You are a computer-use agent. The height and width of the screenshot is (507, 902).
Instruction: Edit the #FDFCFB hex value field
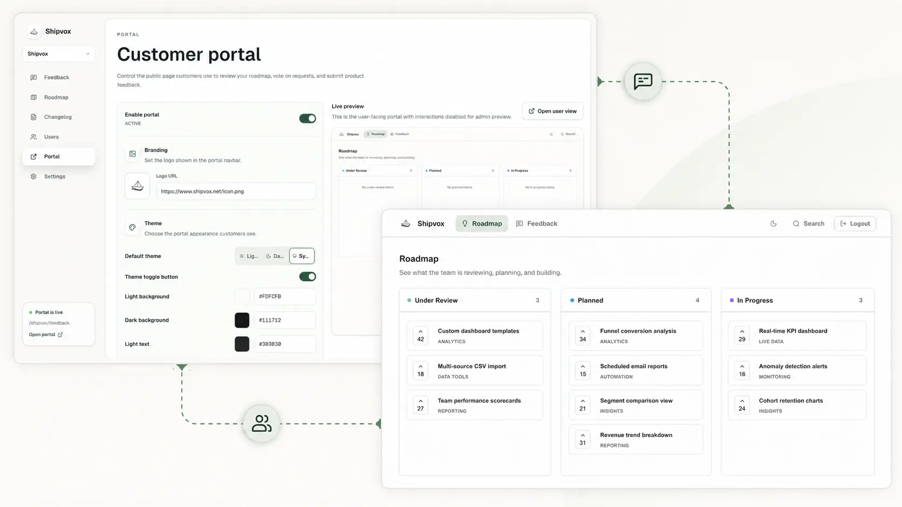285,296
